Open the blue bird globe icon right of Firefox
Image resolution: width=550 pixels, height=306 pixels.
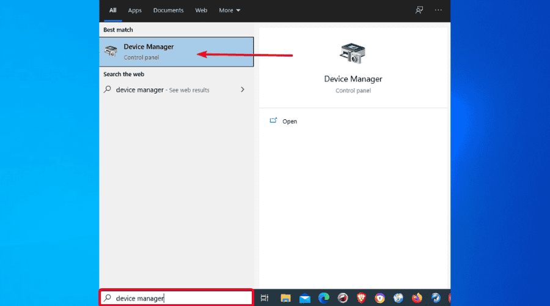point(436,298)
